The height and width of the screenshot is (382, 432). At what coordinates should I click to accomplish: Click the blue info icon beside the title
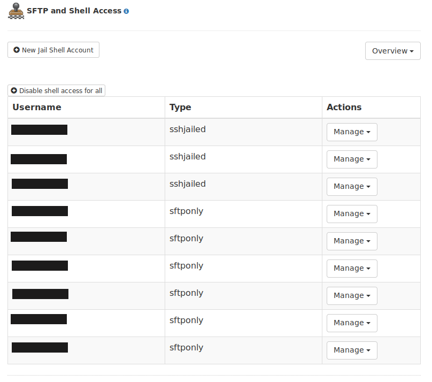(126, 11)
